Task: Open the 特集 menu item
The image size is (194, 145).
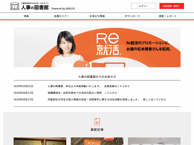Action: coord(26,16)
